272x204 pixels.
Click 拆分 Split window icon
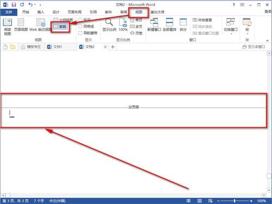point(183,25)
